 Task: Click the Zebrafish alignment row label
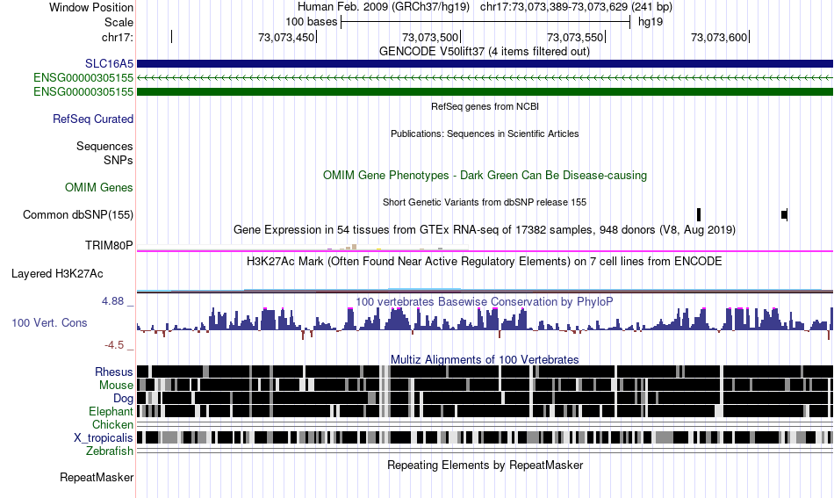tap(110, 451)
